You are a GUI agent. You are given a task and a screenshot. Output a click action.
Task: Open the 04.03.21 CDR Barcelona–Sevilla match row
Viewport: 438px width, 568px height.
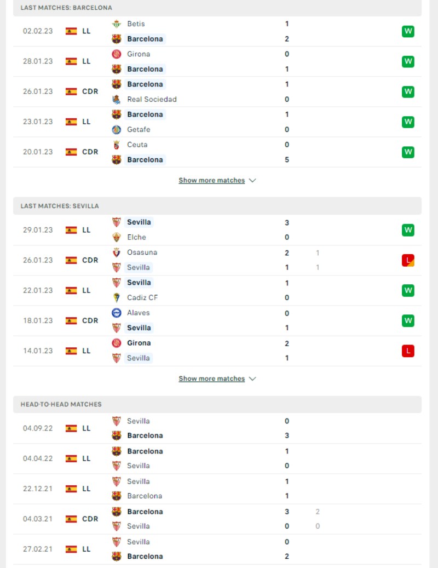tap(217, 519)
